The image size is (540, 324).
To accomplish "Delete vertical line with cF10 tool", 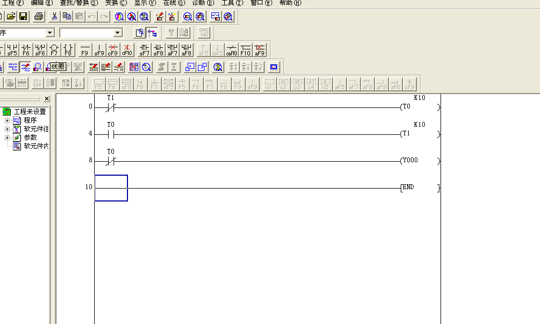I will point(126,50).
